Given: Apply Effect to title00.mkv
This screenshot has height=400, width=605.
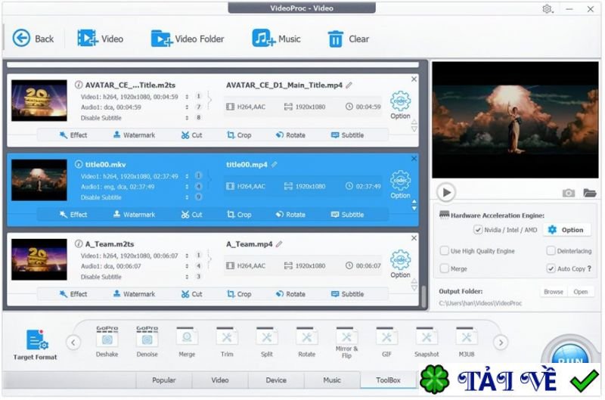Looking at the screenshot, I should pyautogui.click(x=73, y=215).
